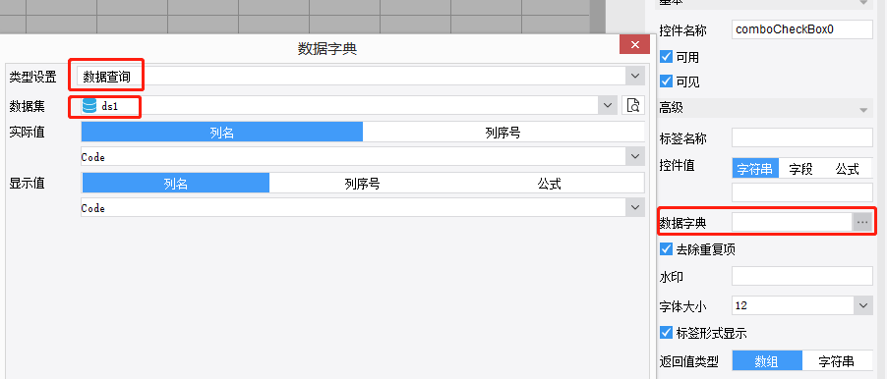This screenshot has height=379, width=887.
Task: Open the 类型设置 dropdown arrow
Action: [634, 76]
